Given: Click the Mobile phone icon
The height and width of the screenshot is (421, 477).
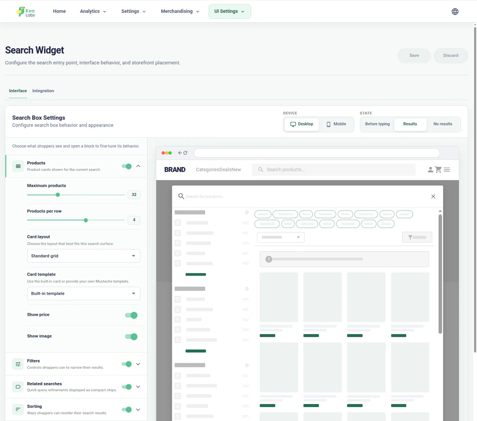Looking at the screenshot, I should [328, 124].
